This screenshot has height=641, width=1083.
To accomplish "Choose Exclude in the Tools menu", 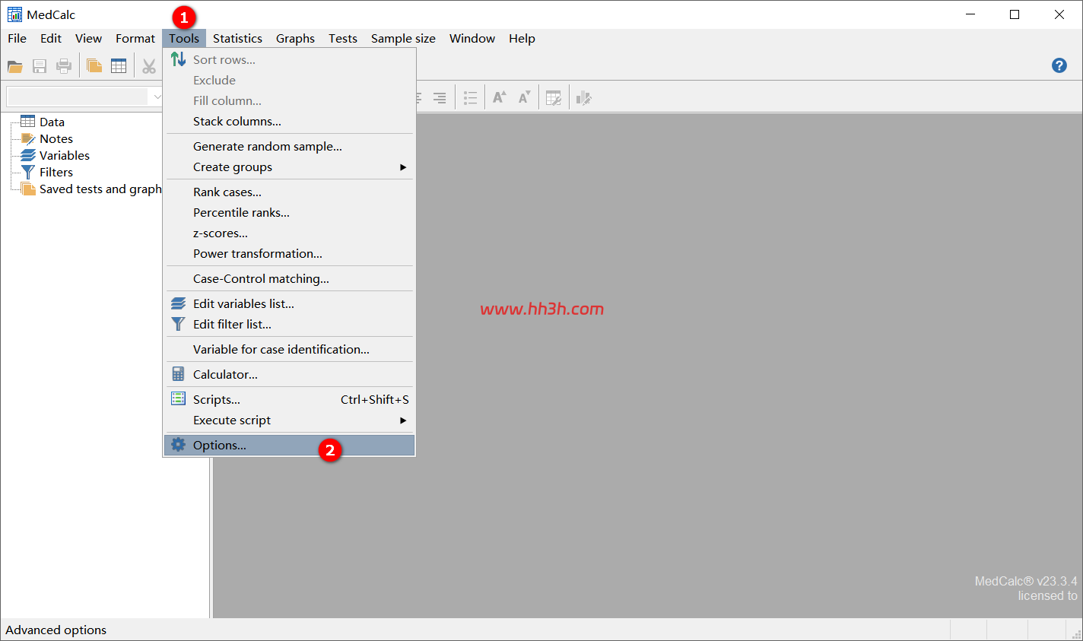I will tap(290, 80).
